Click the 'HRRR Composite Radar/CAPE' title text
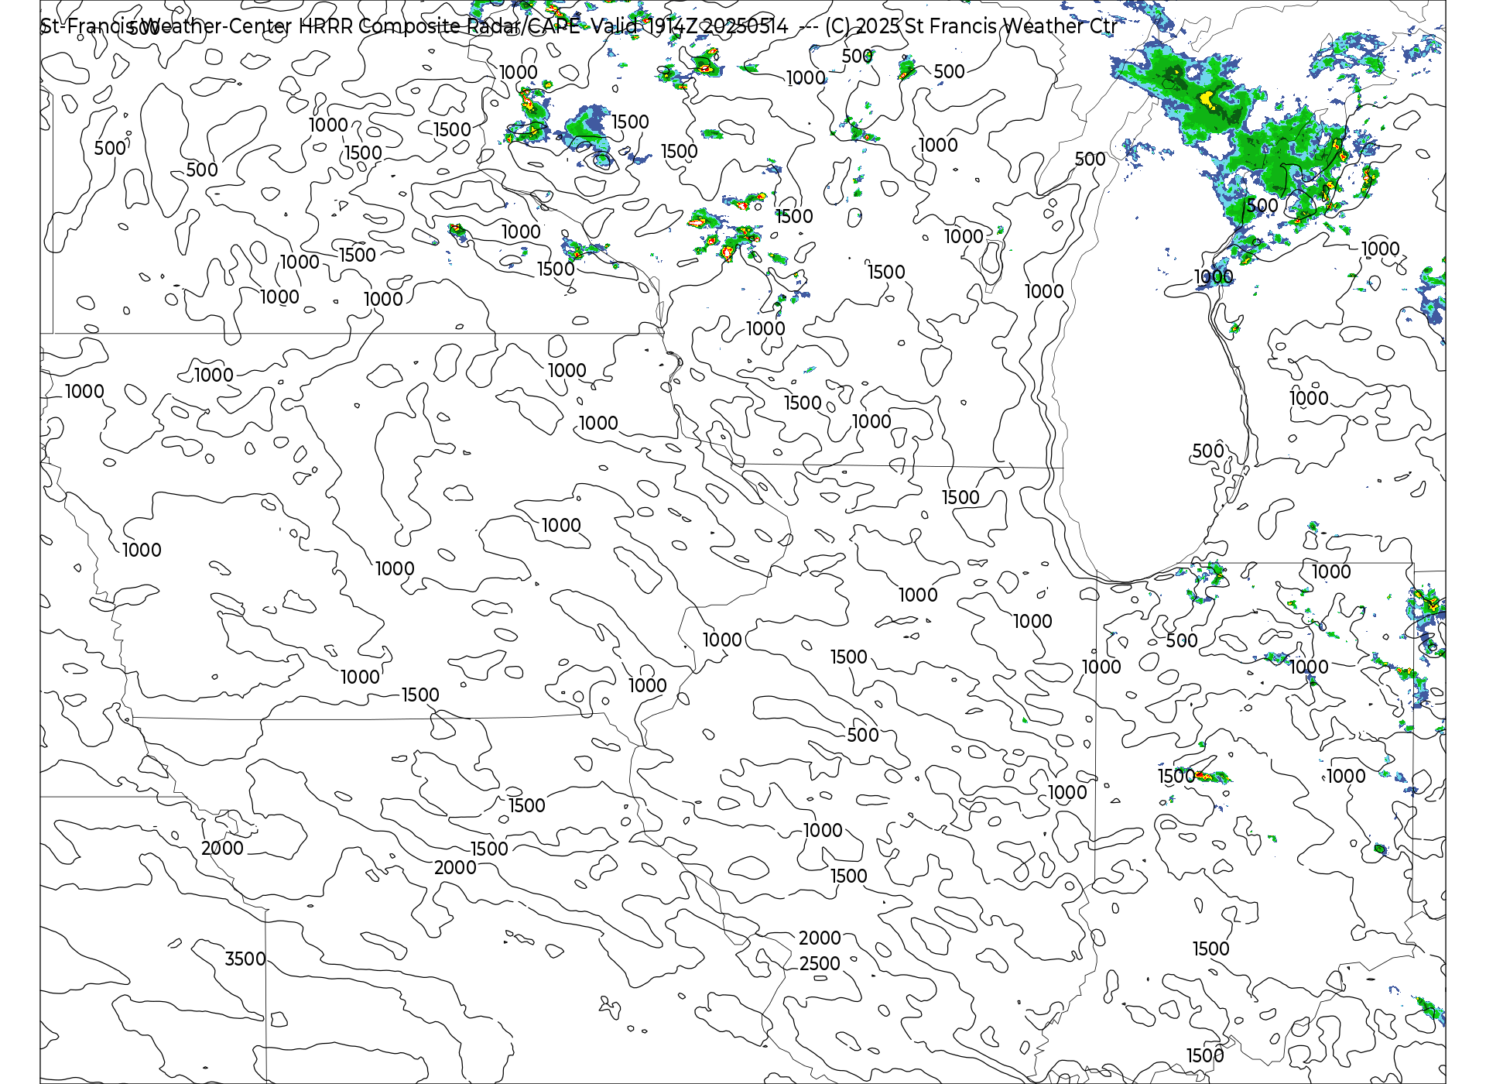The width and height of the screenshot is (1486, 1084). tap(439, 26)
